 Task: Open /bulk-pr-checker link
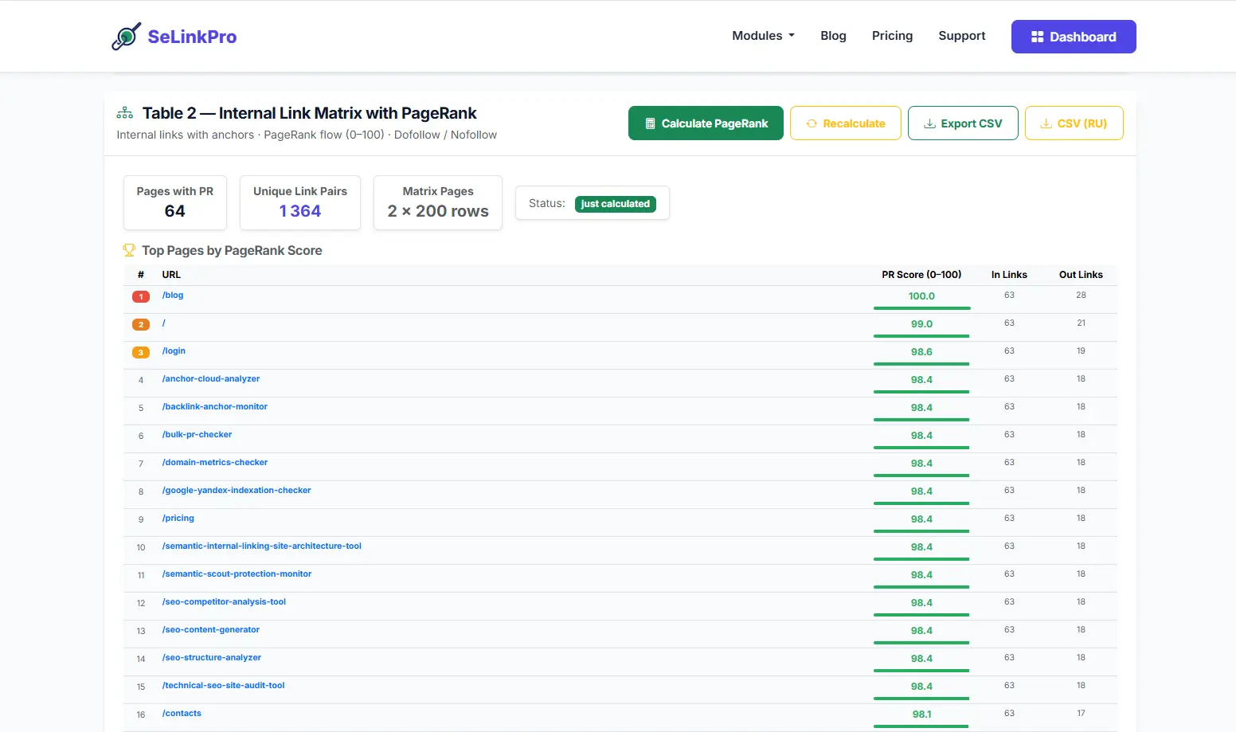[x=197, y=434]
